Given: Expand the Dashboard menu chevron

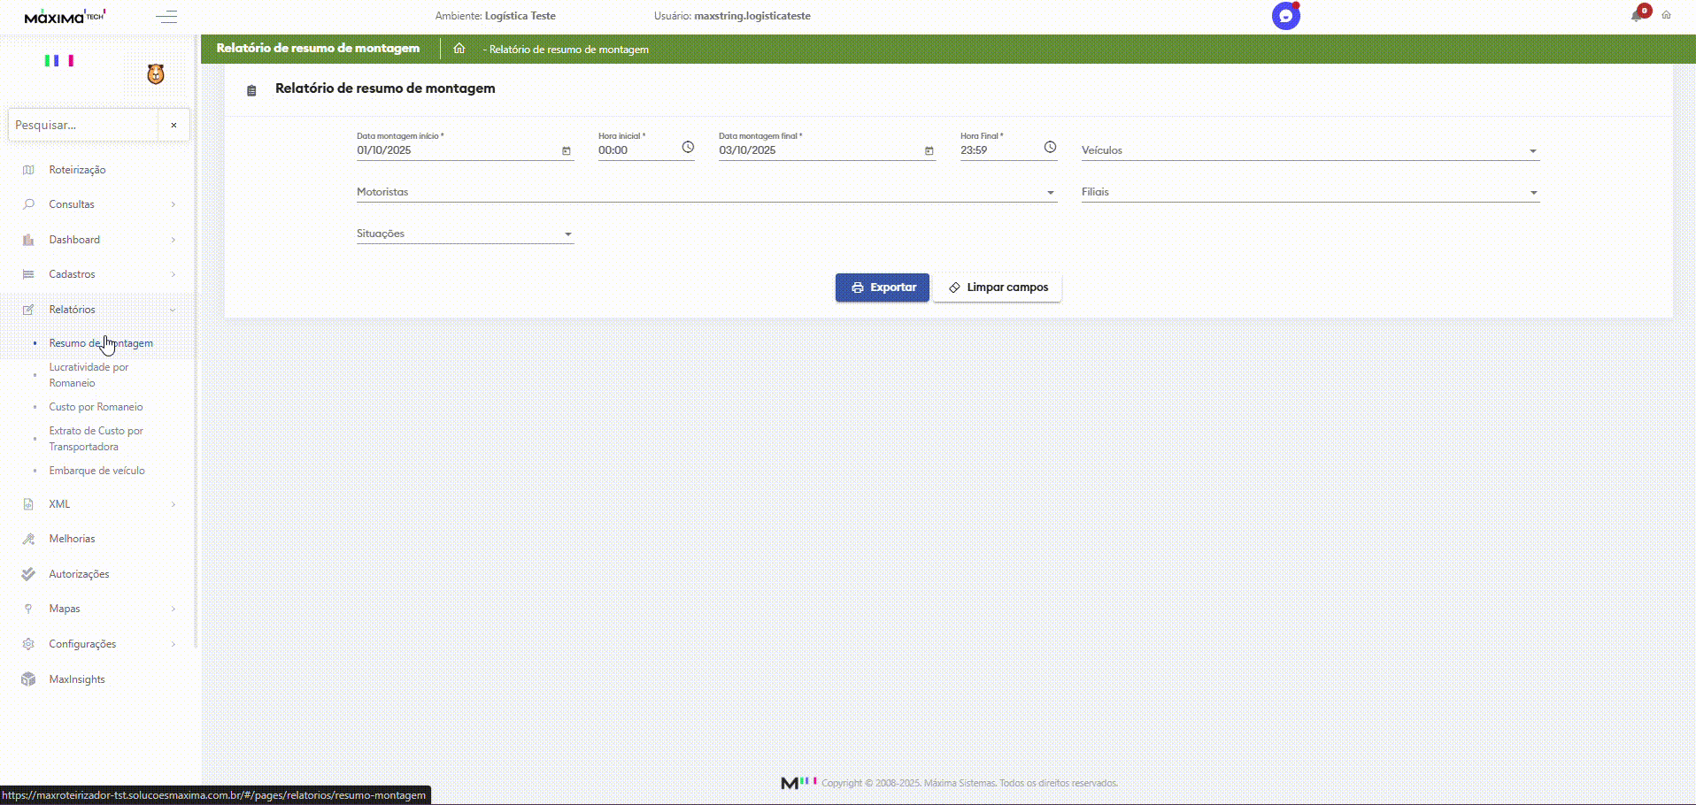Looking at the screenshot, I should pos(173,240).
